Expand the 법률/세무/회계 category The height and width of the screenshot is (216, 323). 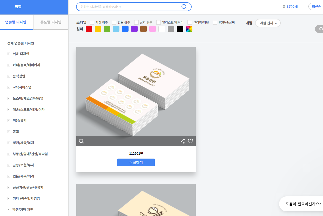9,176
